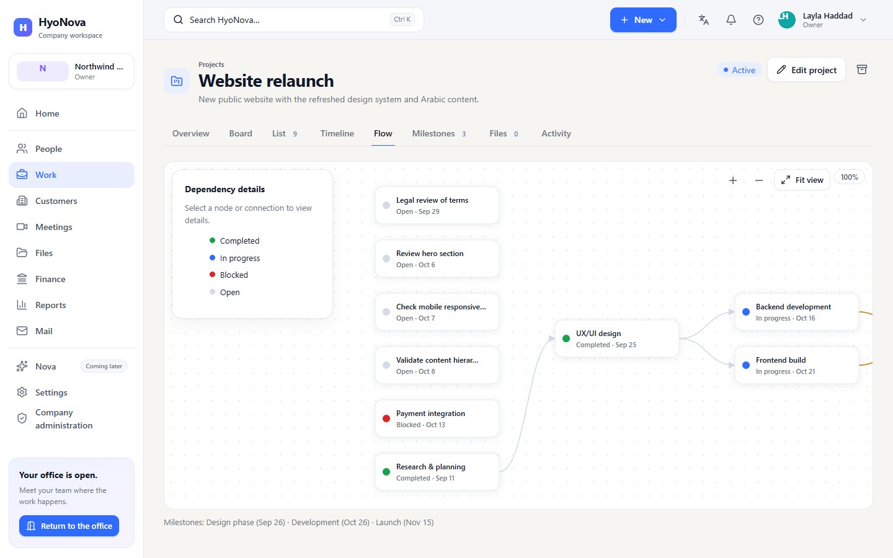Open the notifications bell

click(731, 20)
